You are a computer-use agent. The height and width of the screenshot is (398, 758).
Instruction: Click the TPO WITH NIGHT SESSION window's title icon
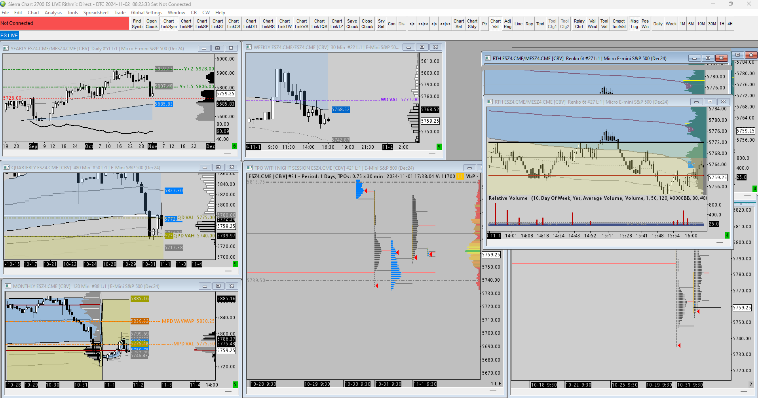click(x=250, y=168)
